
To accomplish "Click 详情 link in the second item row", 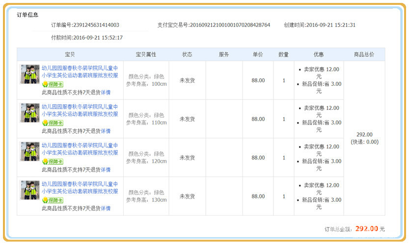I will 106,131.
